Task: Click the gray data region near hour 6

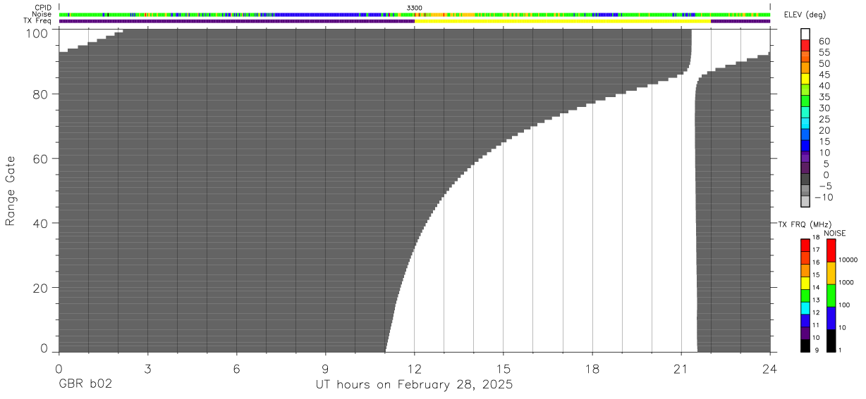Action: pos(237,190)
